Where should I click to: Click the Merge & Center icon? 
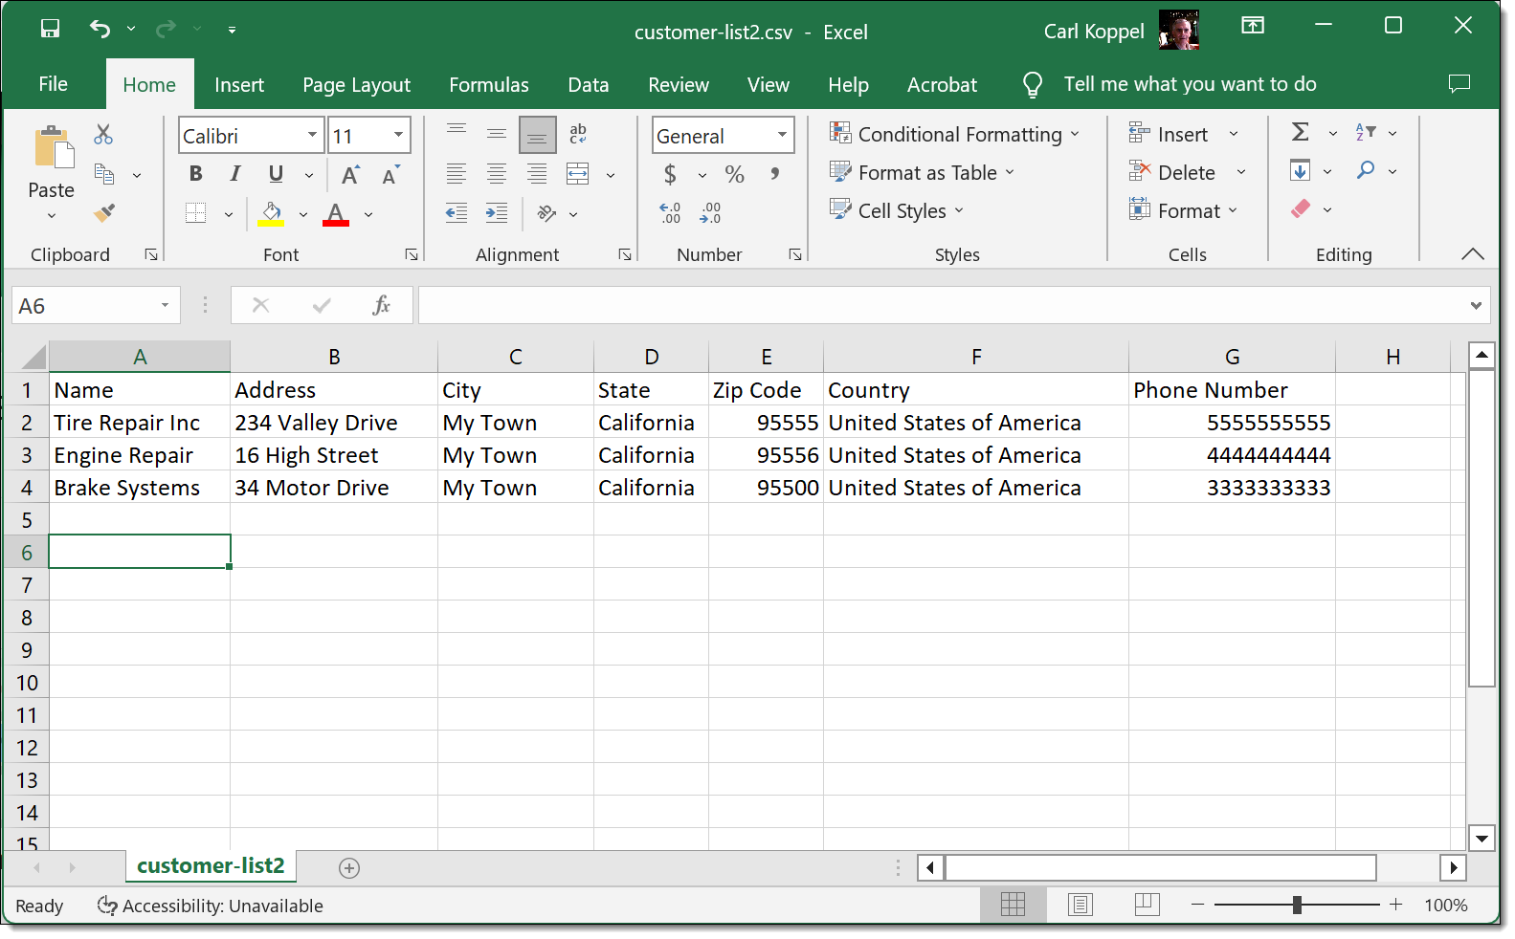tap(577, 173)
